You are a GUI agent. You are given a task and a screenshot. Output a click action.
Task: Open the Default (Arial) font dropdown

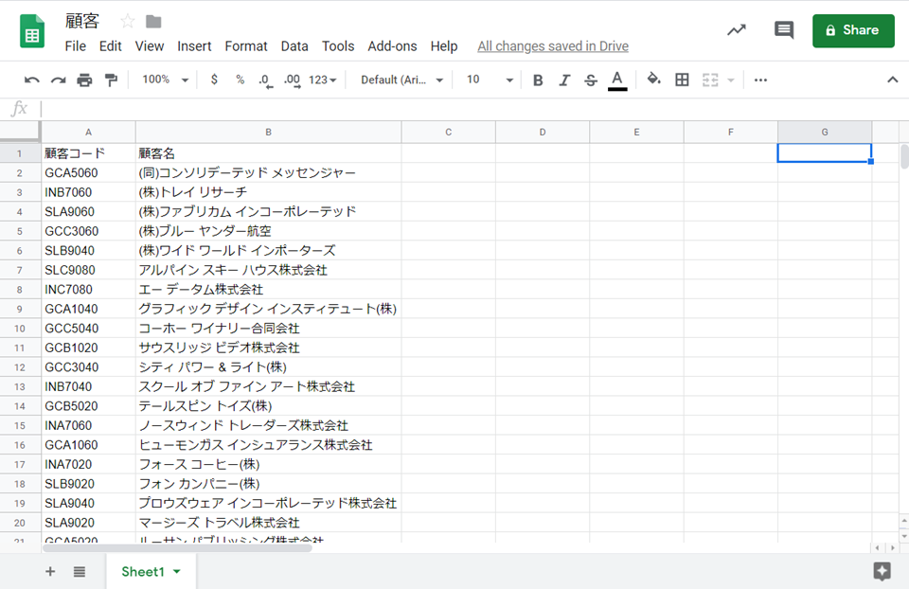[402, 80]
